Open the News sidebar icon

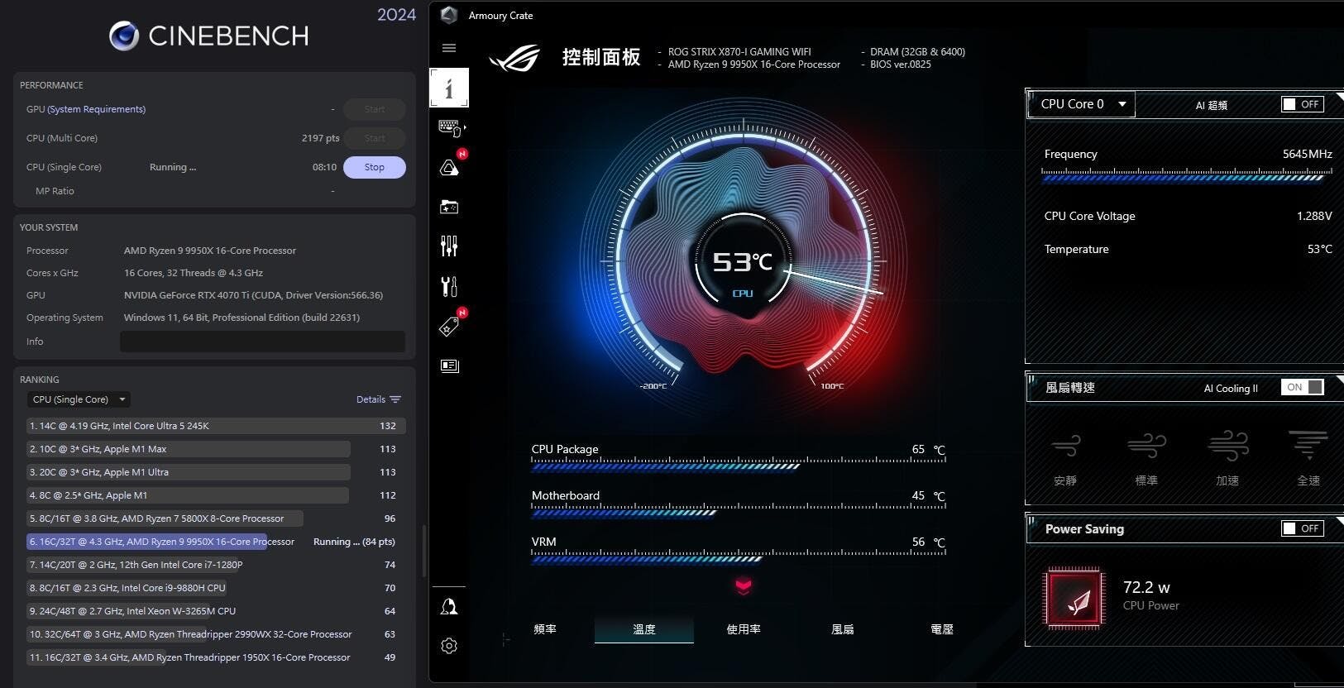449,365
